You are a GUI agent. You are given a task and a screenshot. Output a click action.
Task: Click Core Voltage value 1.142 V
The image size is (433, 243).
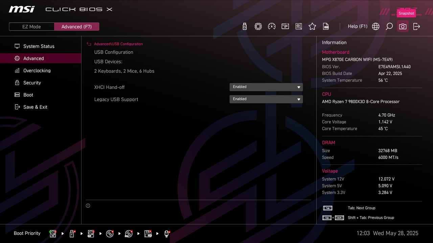click(385, 122)
